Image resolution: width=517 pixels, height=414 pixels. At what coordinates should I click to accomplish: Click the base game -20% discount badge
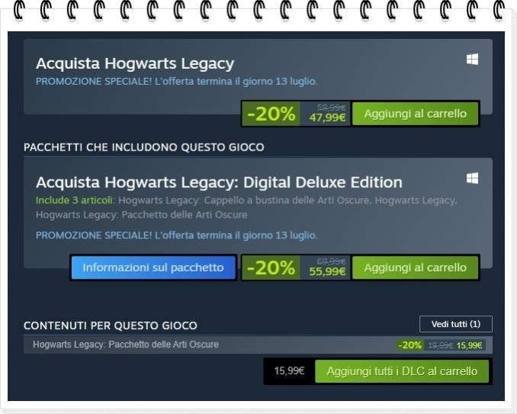pyautogui.click(x=271, y=114)
